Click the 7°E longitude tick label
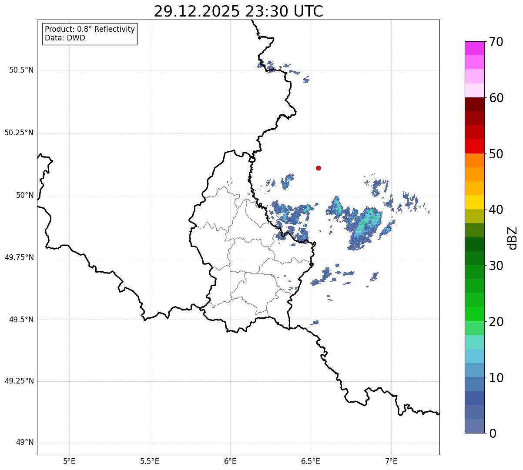523x470 pixels. [392, 461]
